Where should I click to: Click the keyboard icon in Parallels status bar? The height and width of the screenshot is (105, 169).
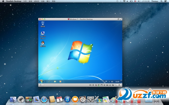(90, 85)
